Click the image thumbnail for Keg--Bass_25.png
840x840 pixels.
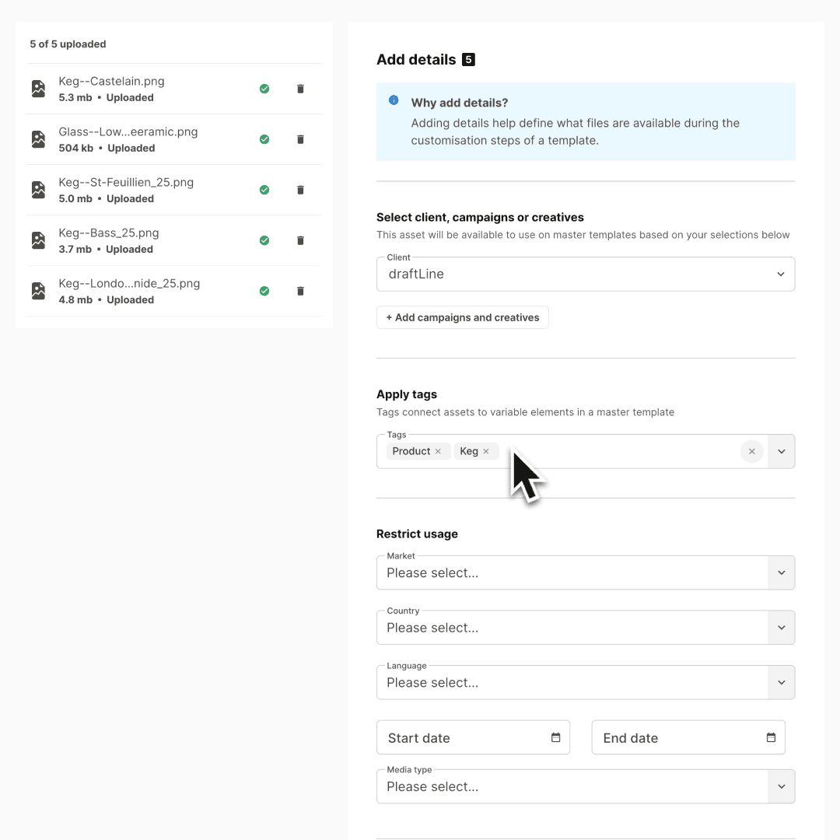38,240
